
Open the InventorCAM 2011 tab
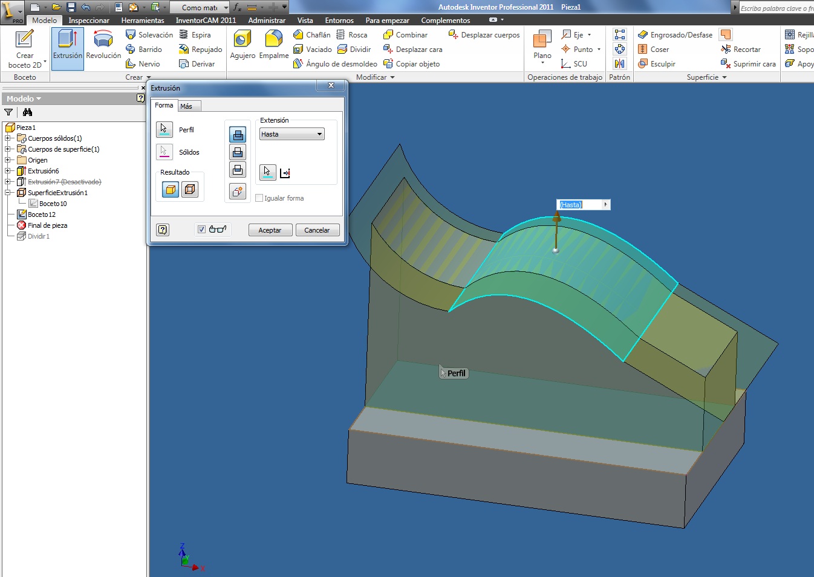pyautogui.click(x=206, y=21)
